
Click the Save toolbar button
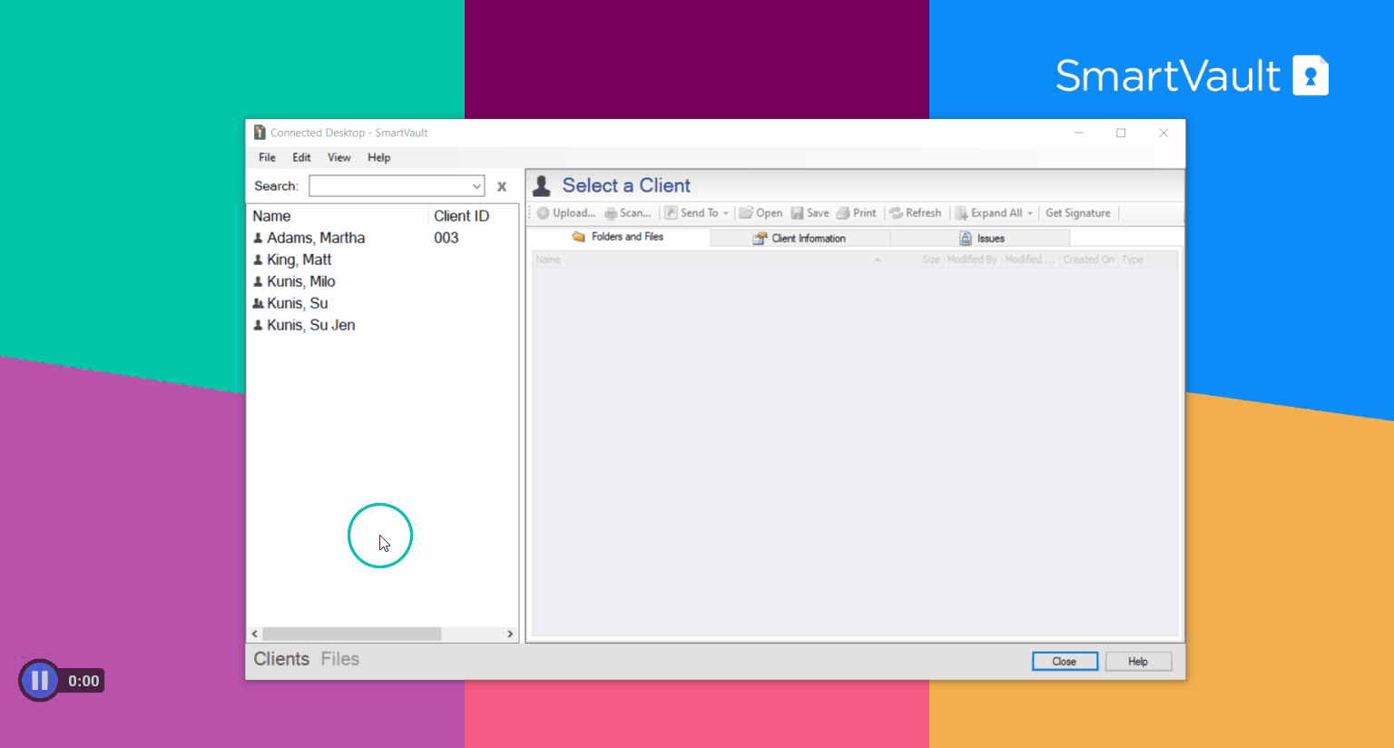pos(810,213)
